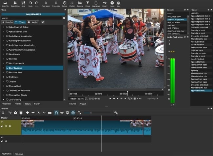The image size is (213, 156).
Task: Switch to the Playlist tab
Action: pyautogui.click(x=18, y=103)
